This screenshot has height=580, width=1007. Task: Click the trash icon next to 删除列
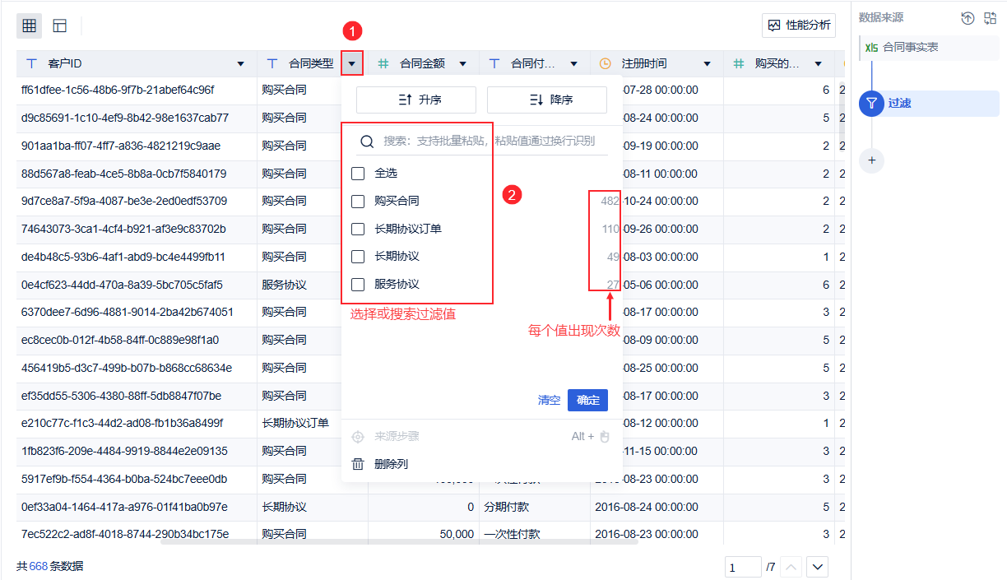[x=358, y=464]
